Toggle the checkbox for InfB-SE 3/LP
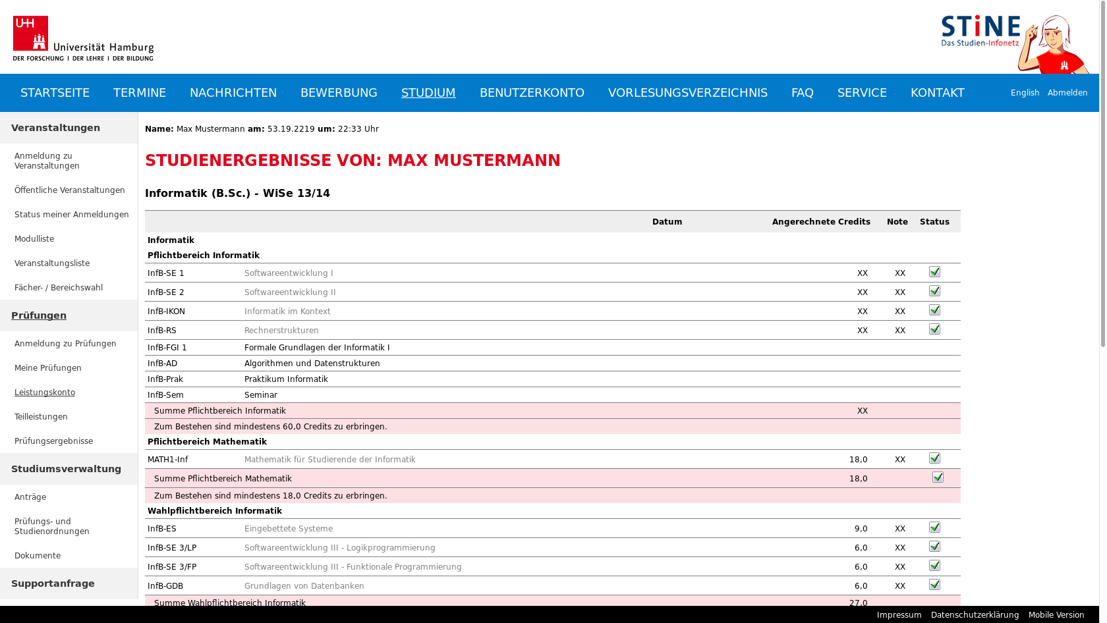 pos(934,546)
